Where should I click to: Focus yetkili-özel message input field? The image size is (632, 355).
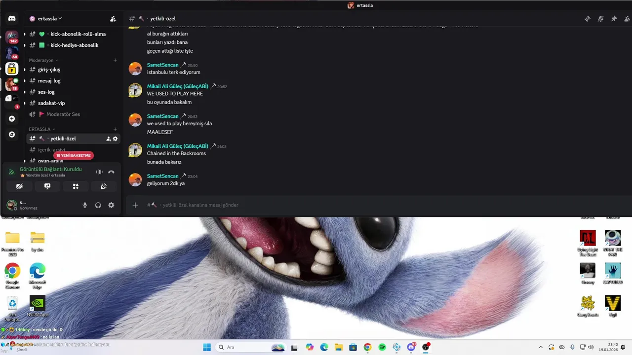pyautogui.click(x=378, y=205)
